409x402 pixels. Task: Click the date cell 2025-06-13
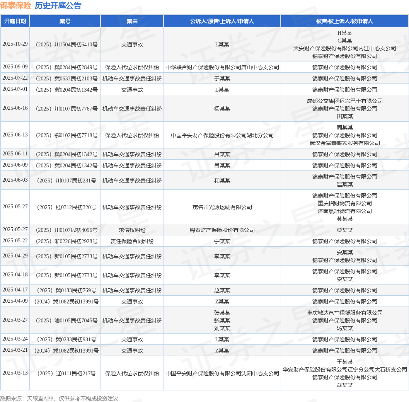(15, 135)
